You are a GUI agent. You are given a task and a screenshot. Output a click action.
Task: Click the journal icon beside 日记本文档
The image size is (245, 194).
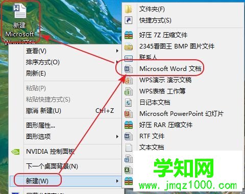coord(129,103)
